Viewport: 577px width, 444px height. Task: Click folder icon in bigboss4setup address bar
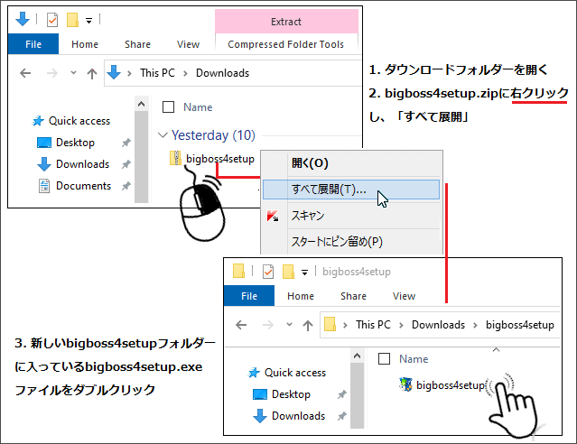point(330,324)
